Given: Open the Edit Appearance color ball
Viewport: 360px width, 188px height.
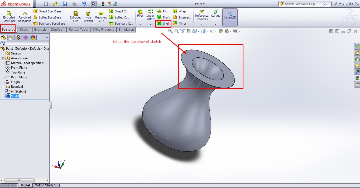Looking at the screenshot, I should click(220, 31).
